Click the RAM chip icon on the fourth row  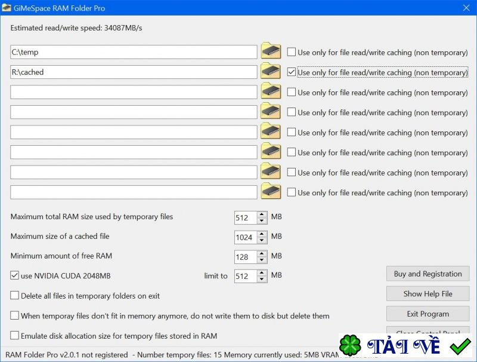[270, 112]
